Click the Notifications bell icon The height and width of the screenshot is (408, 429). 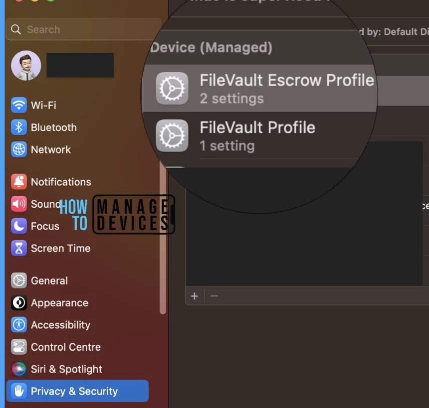pyautogui.click(x=19, y=182)
